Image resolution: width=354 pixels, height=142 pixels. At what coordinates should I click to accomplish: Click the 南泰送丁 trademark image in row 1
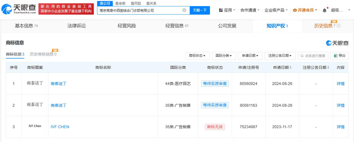click(x=35, y=83)
